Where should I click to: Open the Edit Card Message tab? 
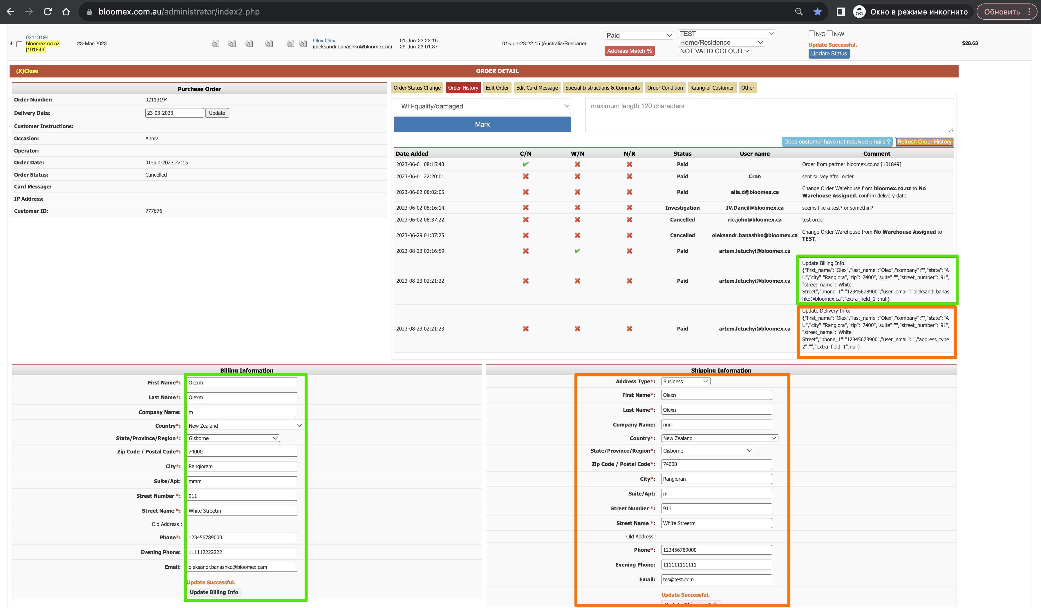537,88
